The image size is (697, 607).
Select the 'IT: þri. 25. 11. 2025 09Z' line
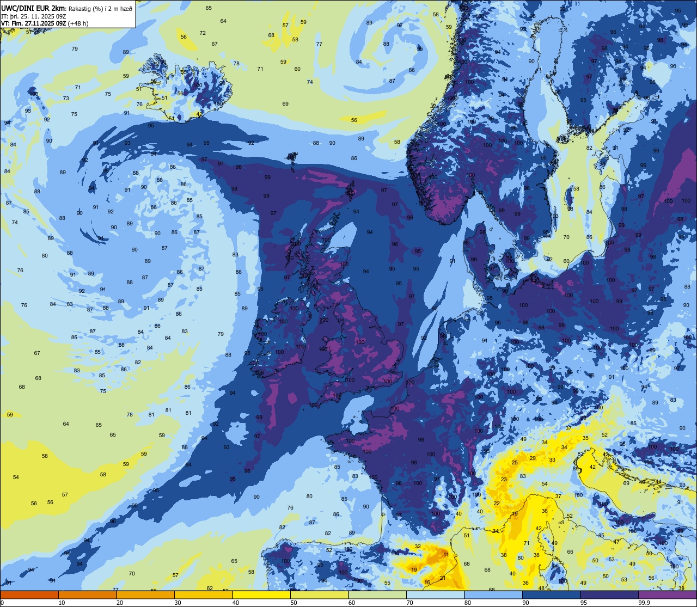click(34, 16)
